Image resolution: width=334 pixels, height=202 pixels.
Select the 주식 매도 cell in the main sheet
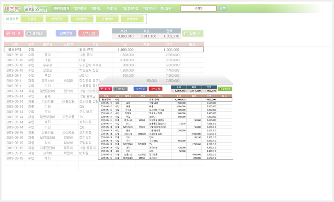(89, 112)
